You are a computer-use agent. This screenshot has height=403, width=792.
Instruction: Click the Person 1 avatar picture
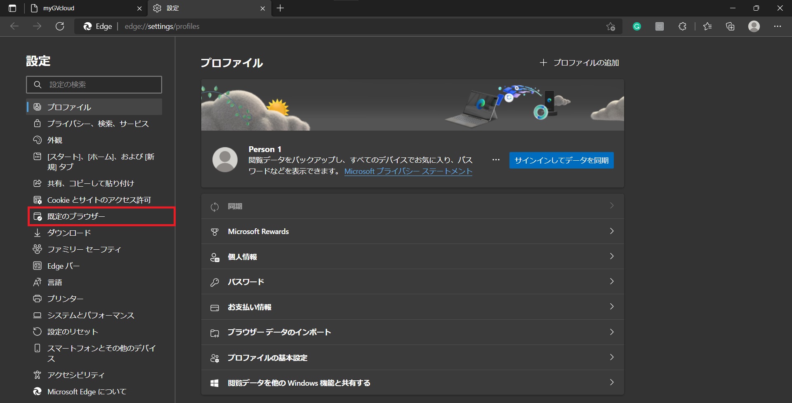pos(225,159)
